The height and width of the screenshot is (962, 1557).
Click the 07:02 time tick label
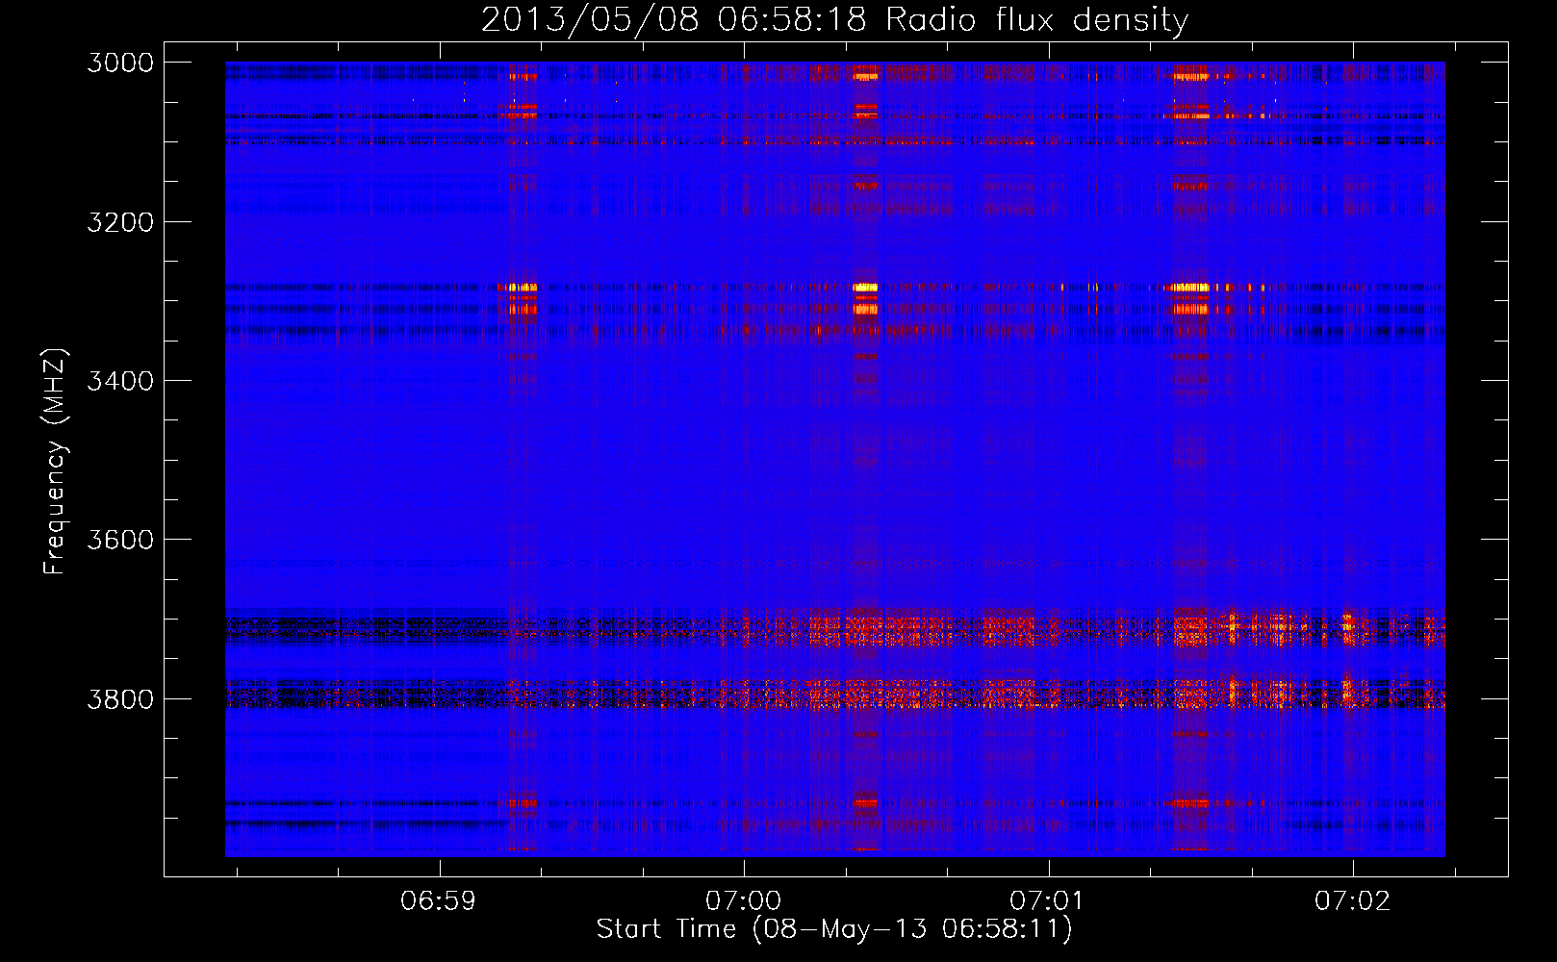[x=1353, y=901]
